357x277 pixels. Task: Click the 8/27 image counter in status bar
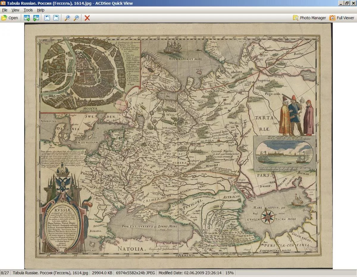point(5,273)
